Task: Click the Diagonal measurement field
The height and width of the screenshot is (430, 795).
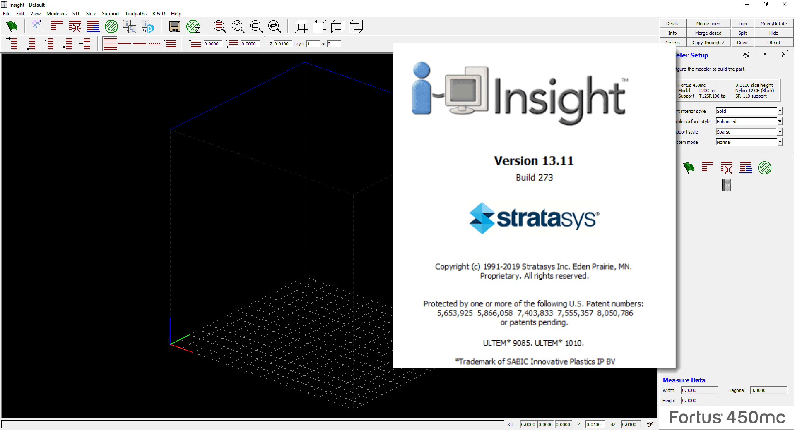Action: pyautogui.click(x=768, y=390)
